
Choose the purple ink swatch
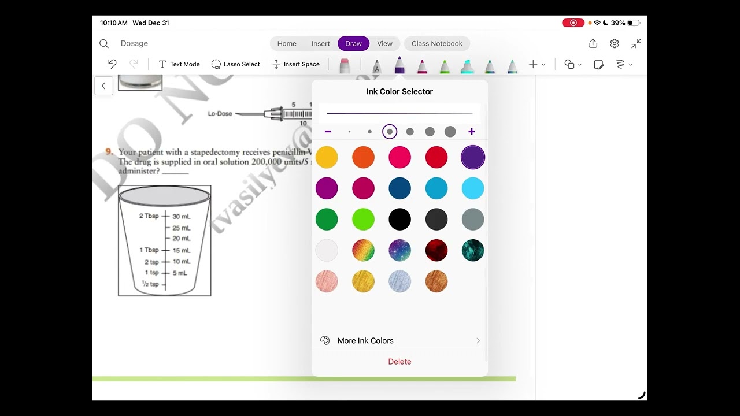point(473,157)
